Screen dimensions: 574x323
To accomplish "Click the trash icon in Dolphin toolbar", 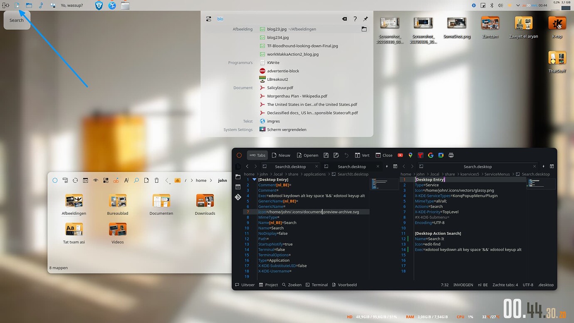I will 157,180.
